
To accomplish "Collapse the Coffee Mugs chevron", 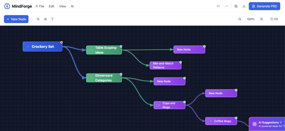I will [211, 121].
